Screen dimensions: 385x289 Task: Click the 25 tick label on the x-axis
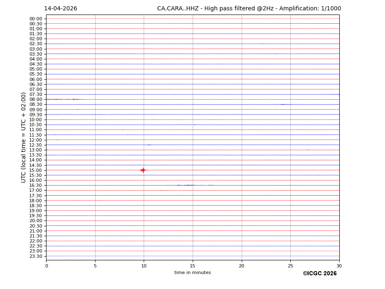(290, 266)
